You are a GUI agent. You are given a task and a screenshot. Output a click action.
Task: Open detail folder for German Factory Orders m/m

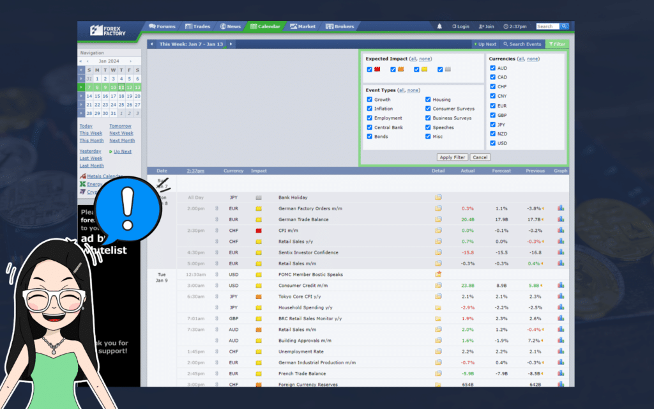tap(438, 208)
